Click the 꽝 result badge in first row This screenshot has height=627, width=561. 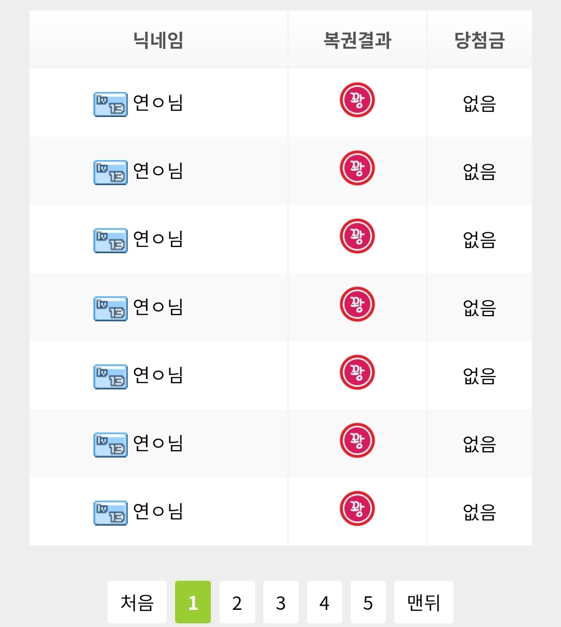pyautogui.click(x=357, y=100)
